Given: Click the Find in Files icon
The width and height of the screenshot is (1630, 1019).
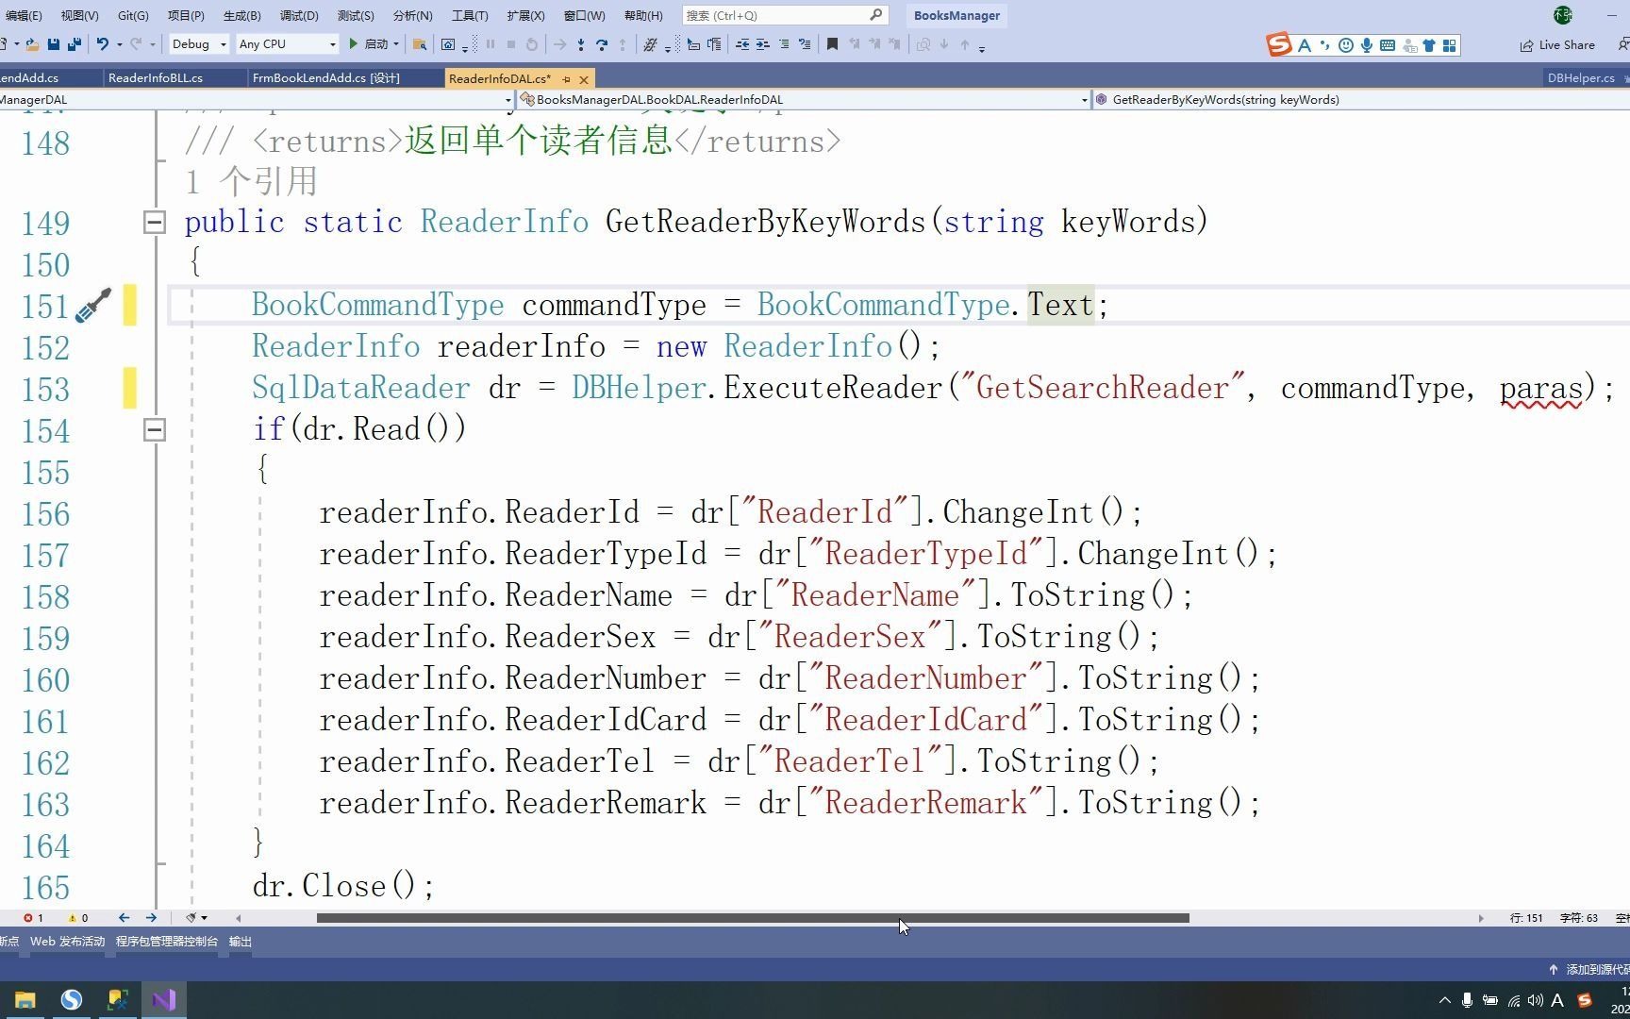Looking at the screenshot, I should click(420, 44).
